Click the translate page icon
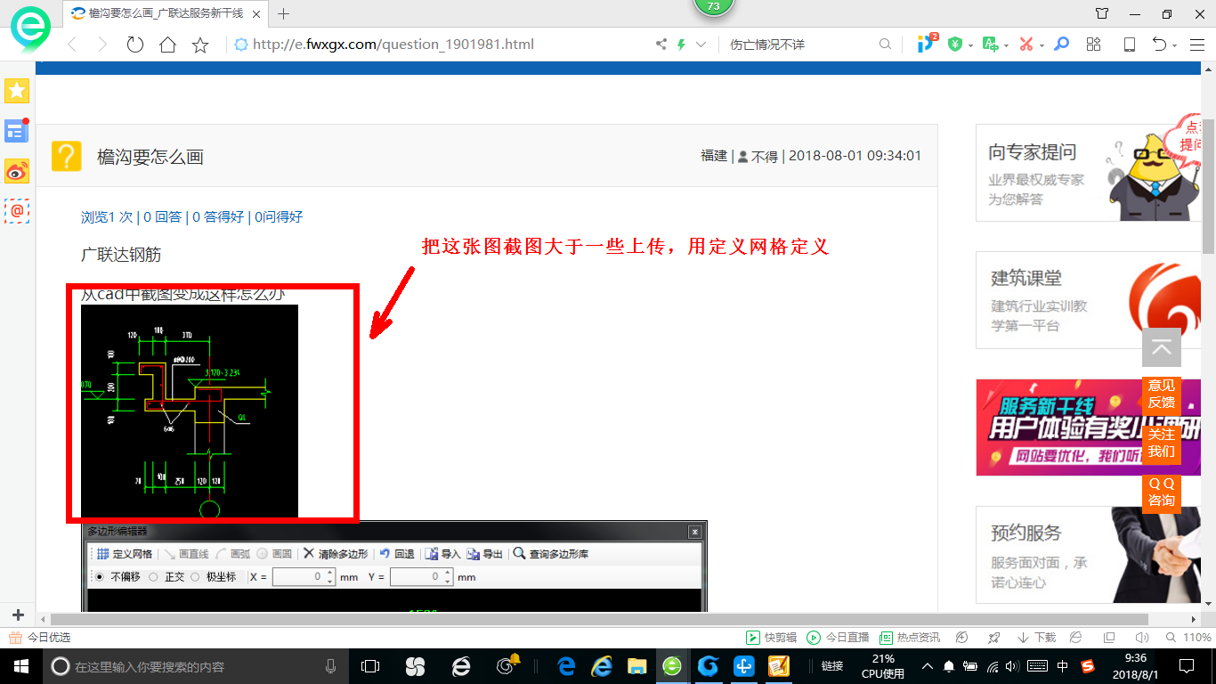This screenshot has width=1216, height=684. coord(990,44)
